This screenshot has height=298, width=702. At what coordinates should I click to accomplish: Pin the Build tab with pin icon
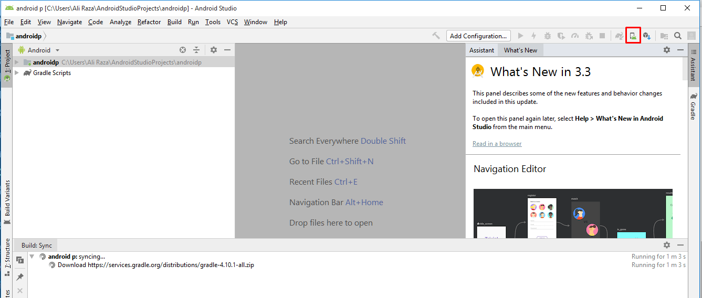point(20,277)
